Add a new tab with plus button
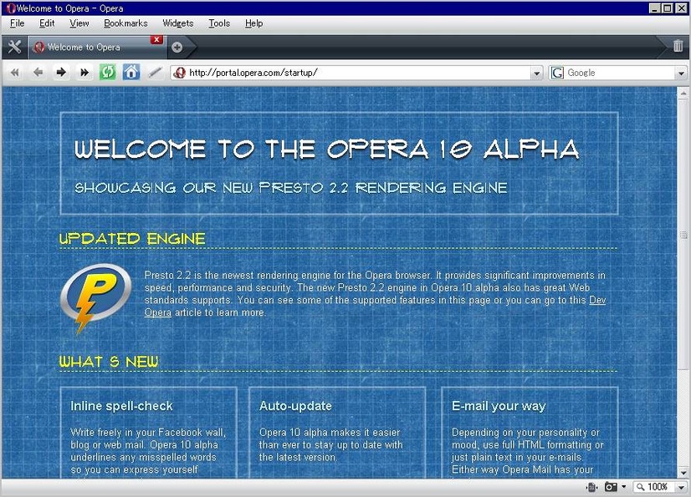This screenshot has height=497, width=691. pyautogui.click(x=177, y=47)
